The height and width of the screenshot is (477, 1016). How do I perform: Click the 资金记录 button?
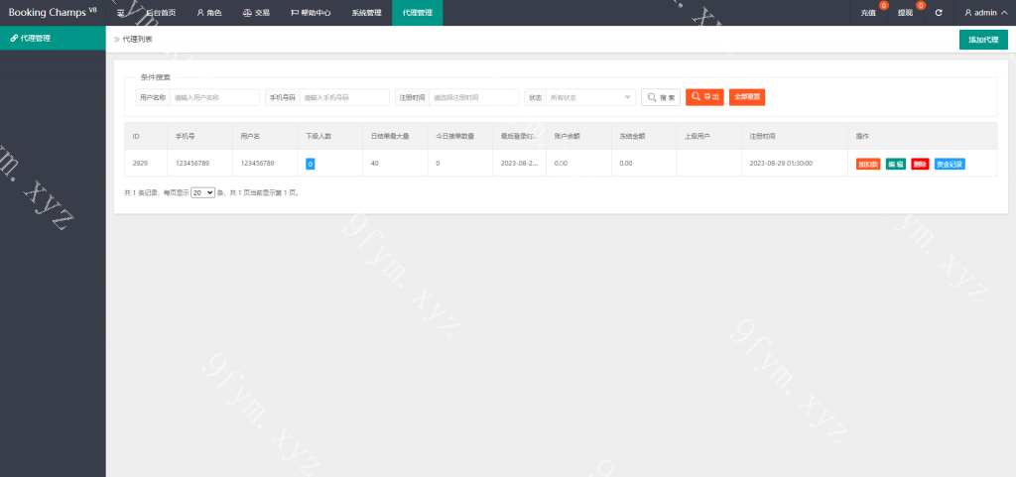[950, 164]
